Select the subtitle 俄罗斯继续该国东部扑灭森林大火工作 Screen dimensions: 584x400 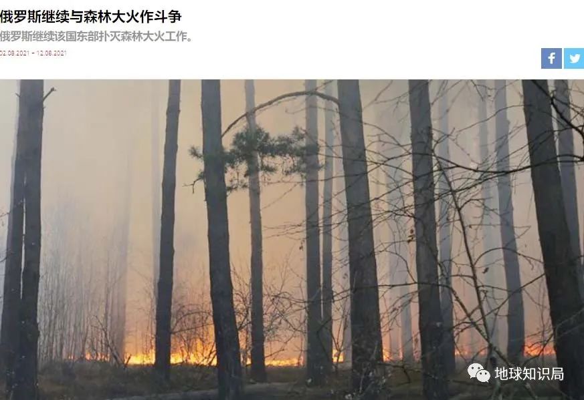tap(96, 37)
